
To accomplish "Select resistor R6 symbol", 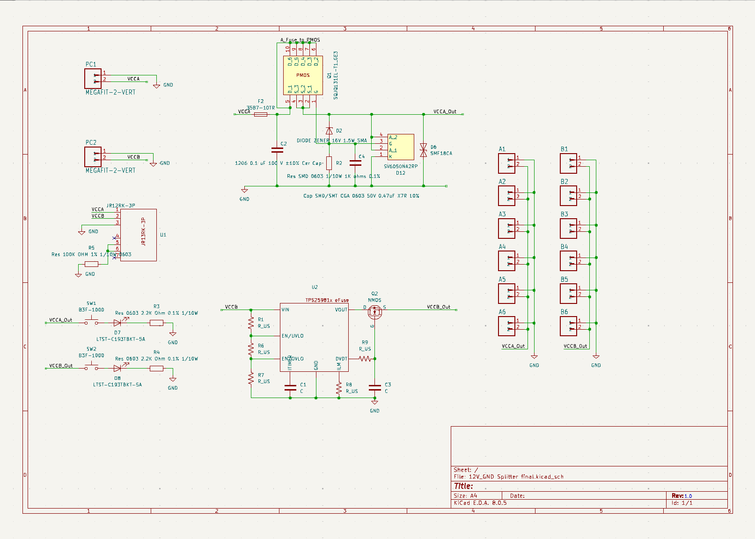I will click(x=251, y=349).
